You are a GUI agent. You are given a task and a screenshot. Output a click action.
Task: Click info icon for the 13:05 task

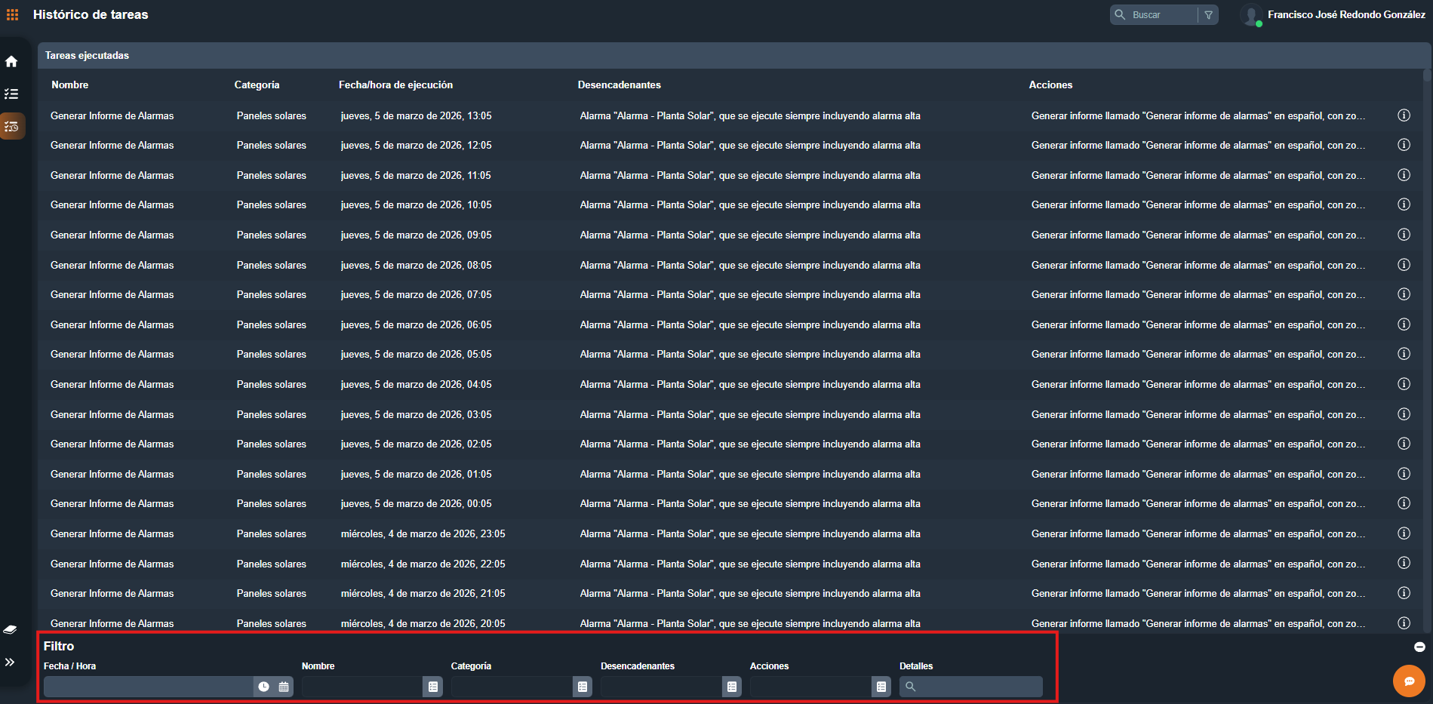click(x=1404, y=115)
